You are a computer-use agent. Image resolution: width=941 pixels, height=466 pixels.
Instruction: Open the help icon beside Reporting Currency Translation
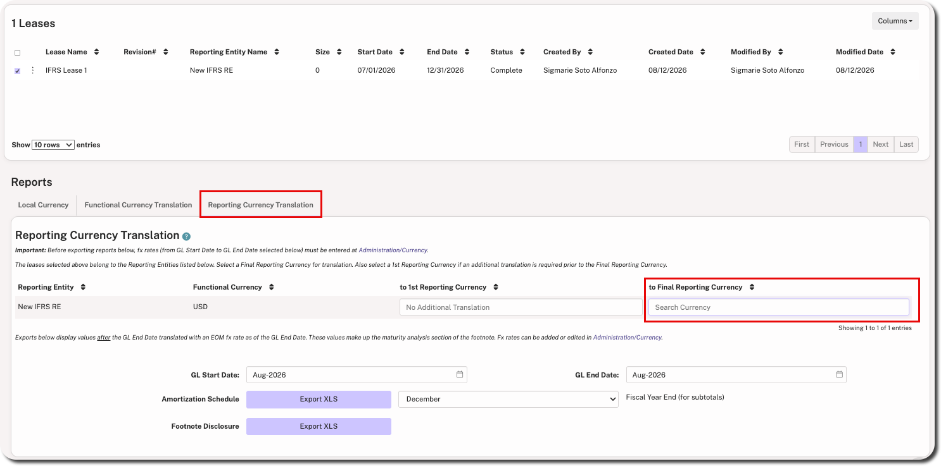186,236
